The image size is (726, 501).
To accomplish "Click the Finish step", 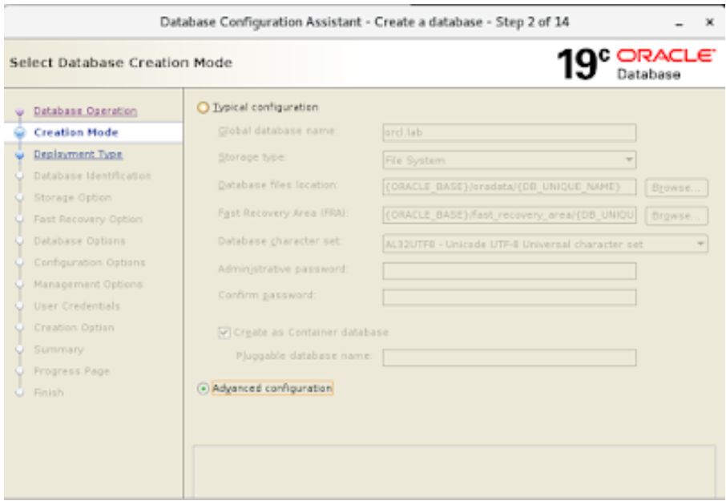I will (49, 393).
